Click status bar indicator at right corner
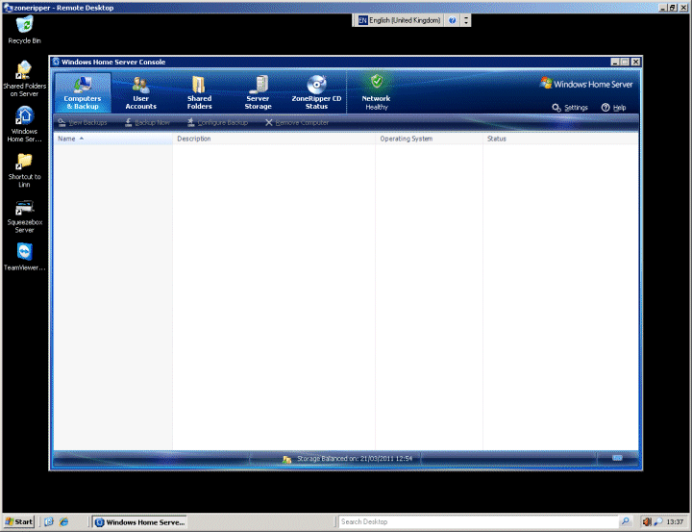This screenshot has height=532, width=692. coord(617,458)
